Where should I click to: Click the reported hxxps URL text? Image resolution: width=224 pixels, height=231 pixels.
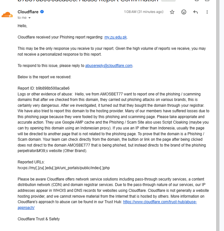tap(64, 168)
